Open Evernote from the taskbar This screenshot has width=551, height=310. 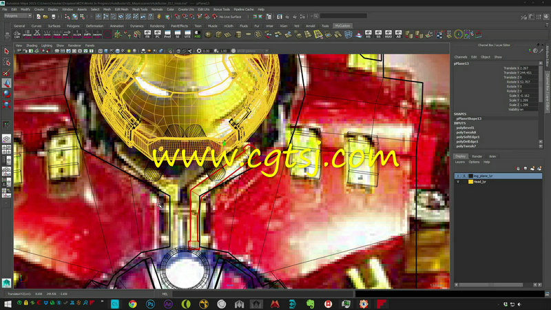(311, 304)
